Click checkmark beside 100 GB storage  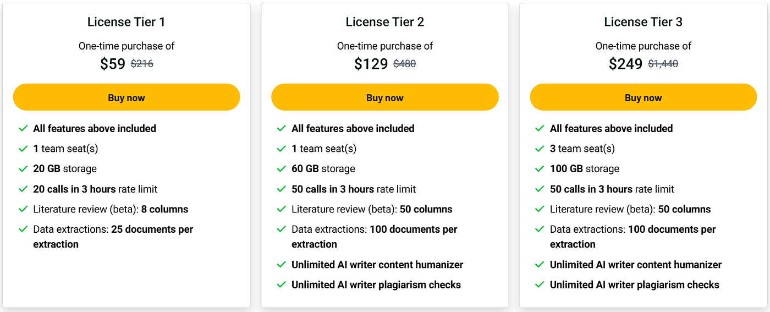click(540, 169)
